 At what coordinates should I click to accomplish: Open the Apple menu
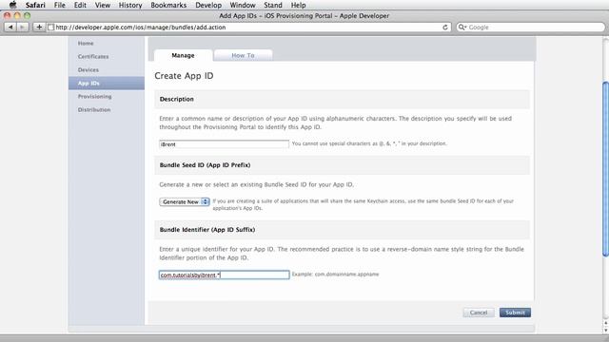[x=12, y=5]
